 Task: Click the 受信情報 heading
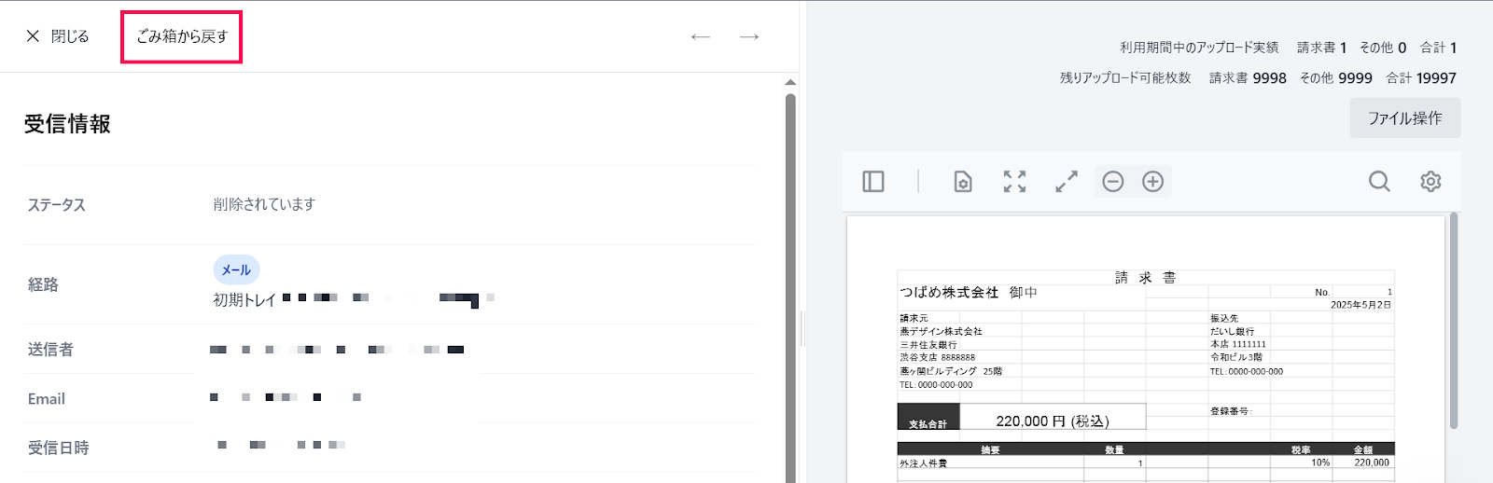pos(67,124)
